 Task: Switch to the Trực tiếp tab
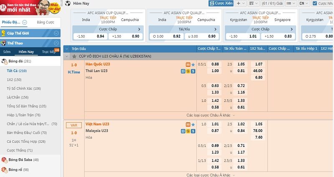point(48,52)
